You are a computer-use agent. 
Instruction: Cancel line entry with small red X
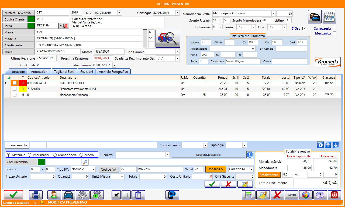(229, 184)
